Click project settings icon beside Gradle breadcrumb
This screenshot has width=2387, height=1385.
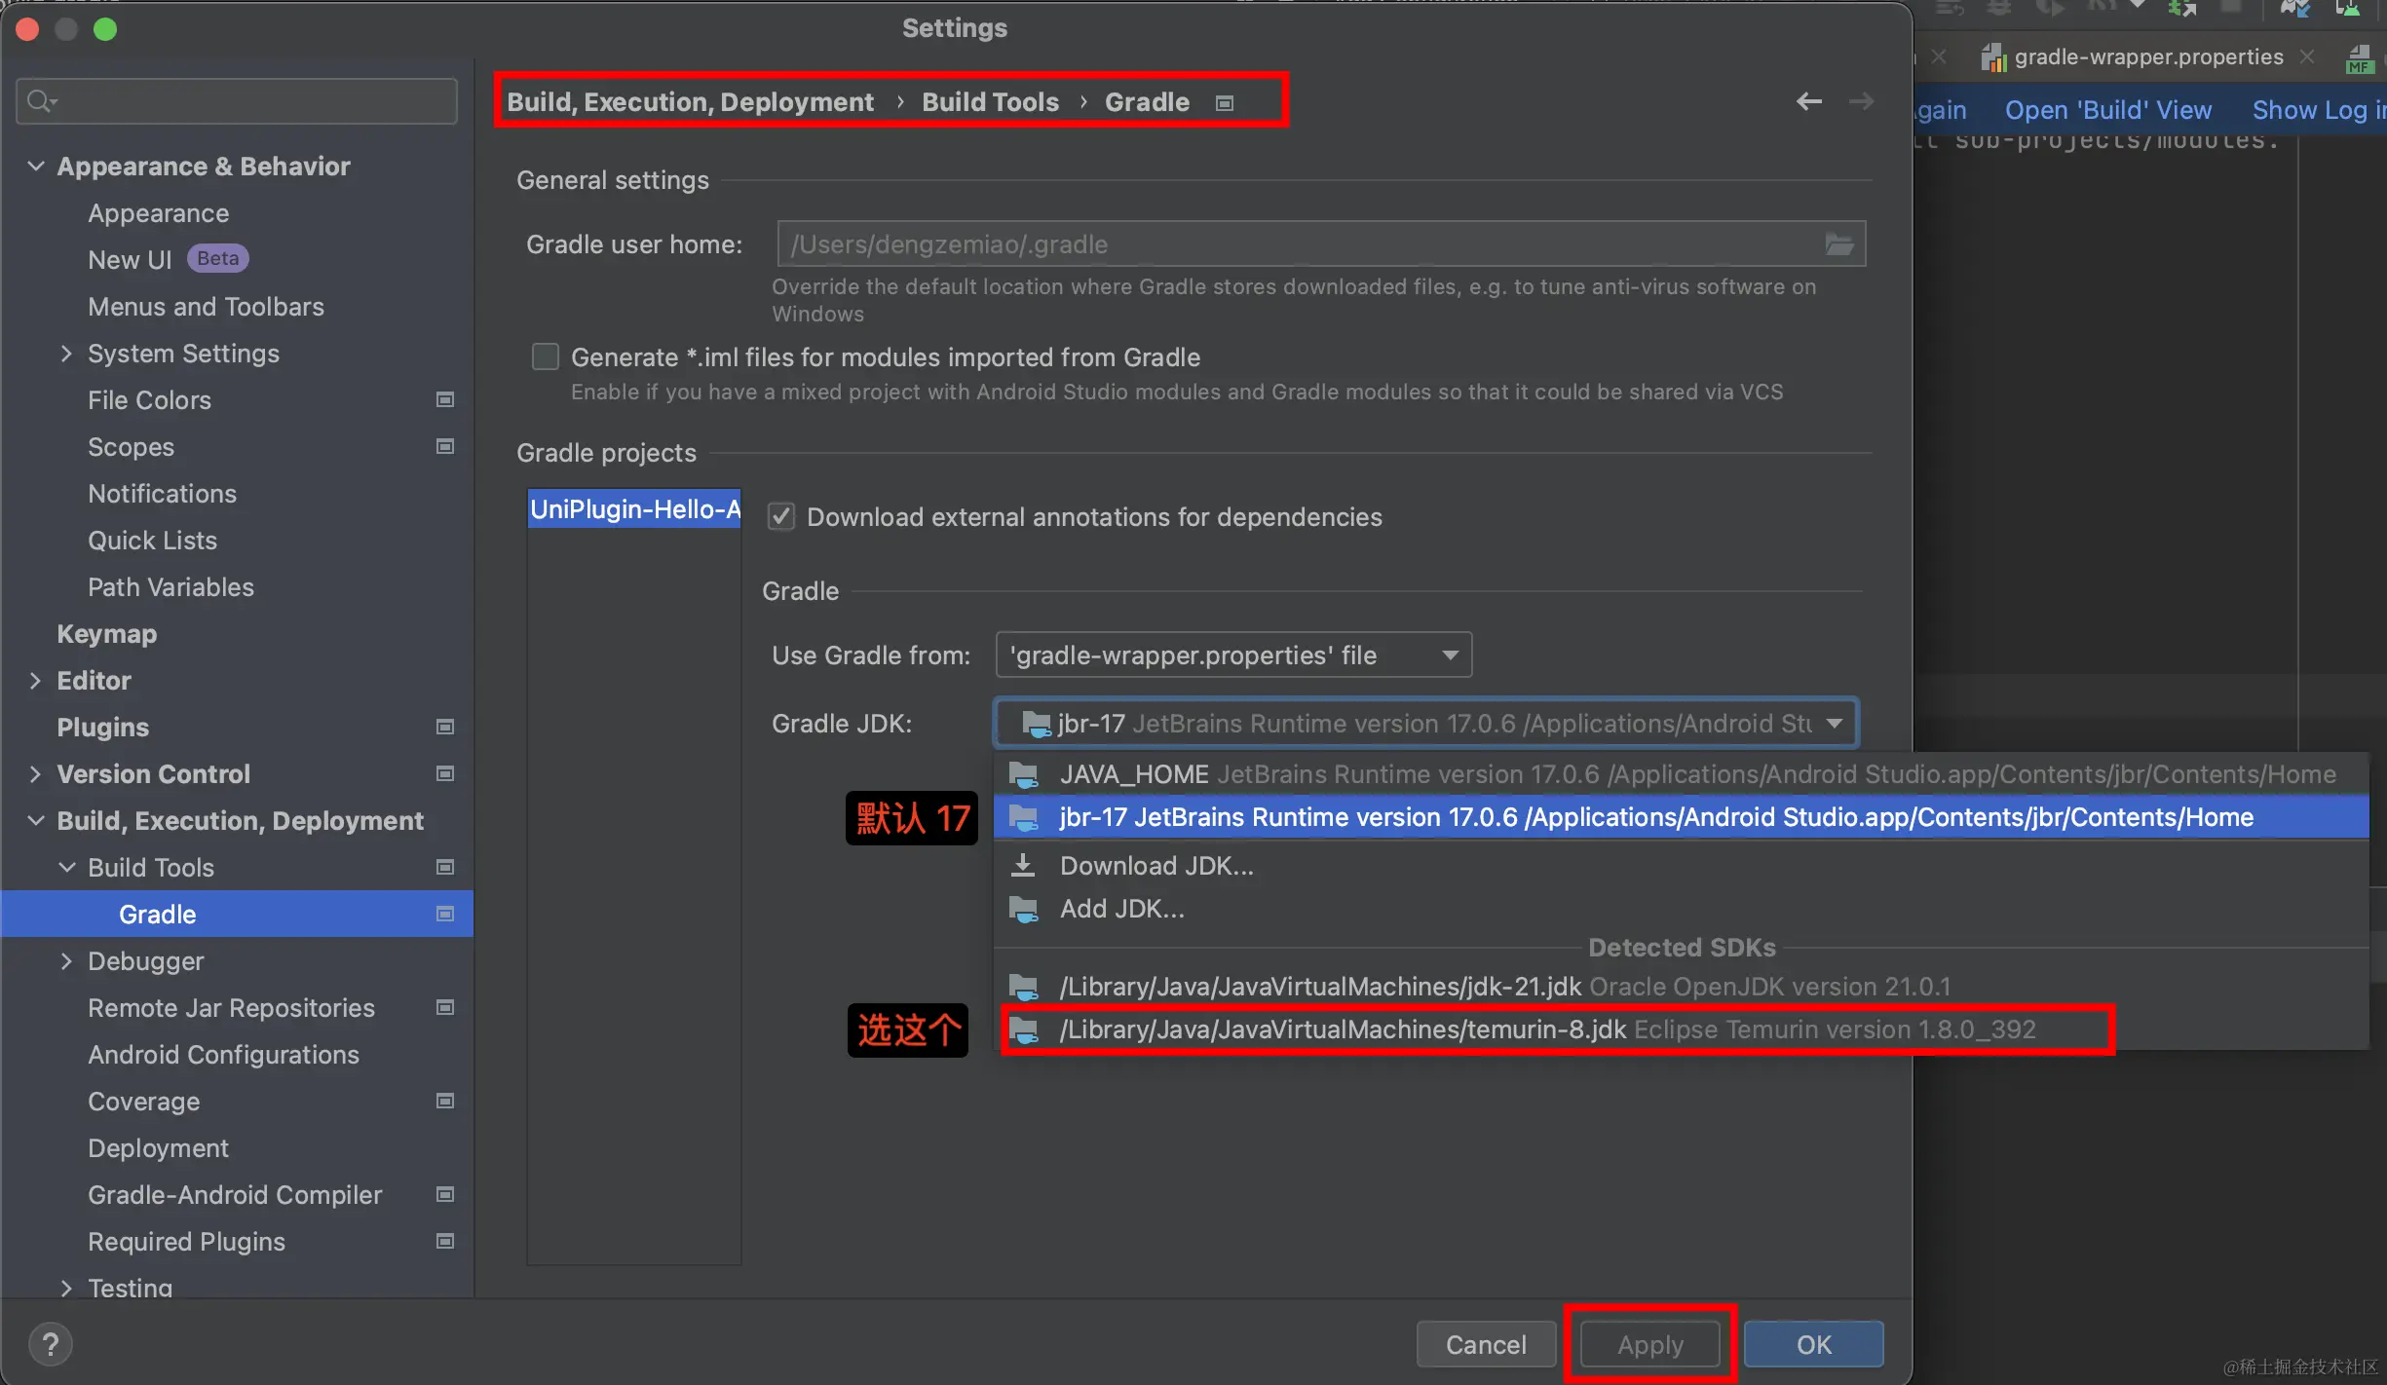pos(1225,103)
